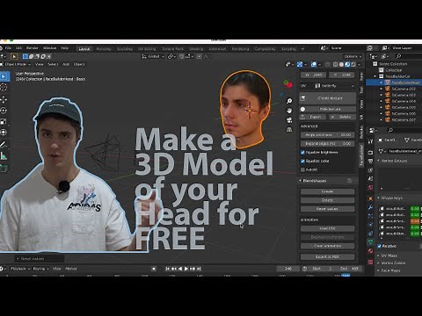This screenshot has width=422, height=316.
Task: Switch to the Layout workspace tab
Action: tap(84, 49)
